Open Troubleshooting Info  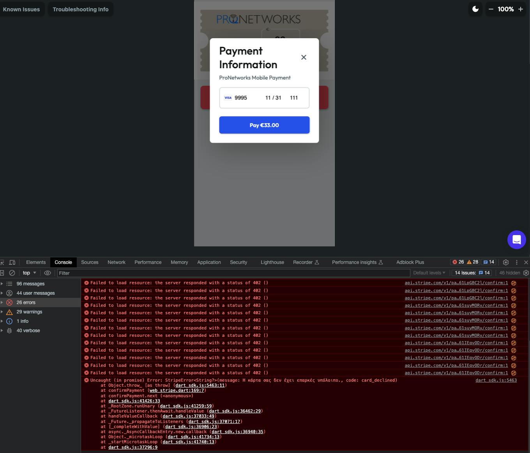point(81,9)
